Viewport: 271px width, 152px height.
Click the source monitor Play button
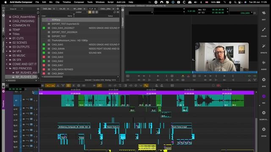pyautogui.click(x=158, y=76)
